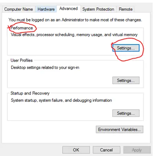Click the Startup and Recovery heading
Screen dimensions: 155x156
pyautogui.click(x=30, y=93)
